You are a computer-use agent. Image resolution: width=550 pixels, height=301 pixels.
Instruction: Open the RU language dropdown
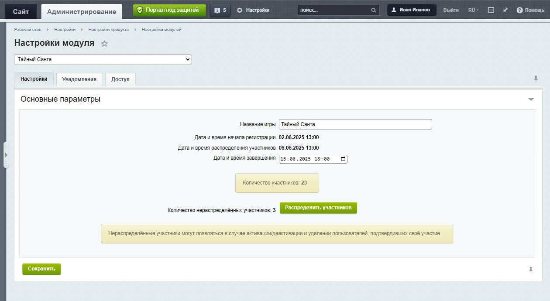[473, 10]
